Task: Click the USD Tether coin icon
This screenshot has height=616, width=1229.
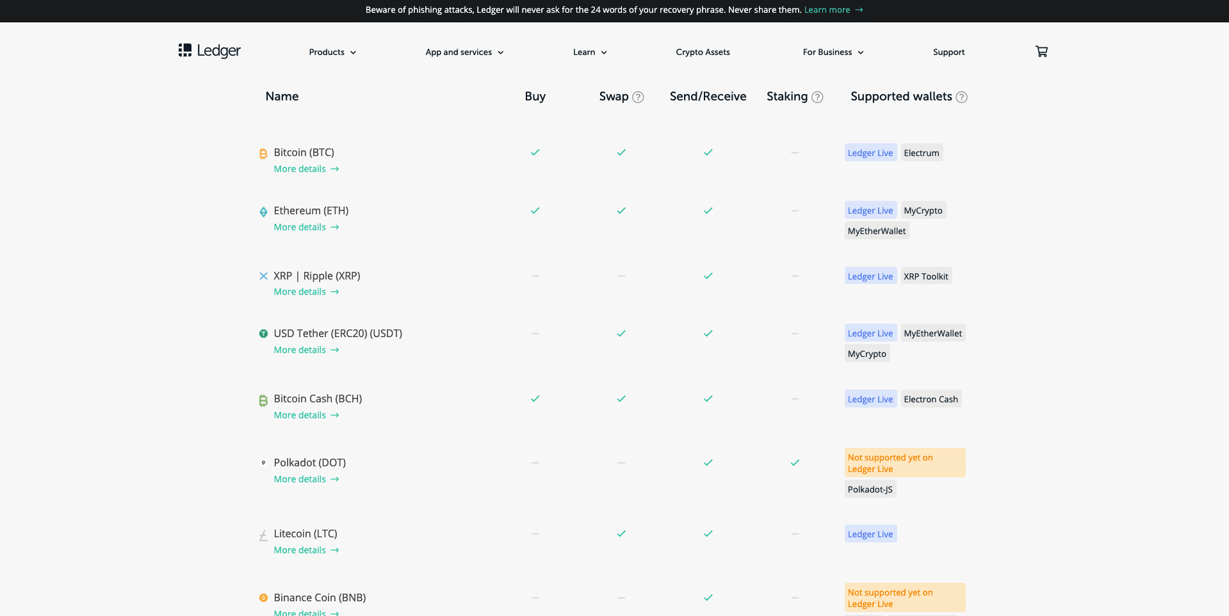Action: click(263, 334)
